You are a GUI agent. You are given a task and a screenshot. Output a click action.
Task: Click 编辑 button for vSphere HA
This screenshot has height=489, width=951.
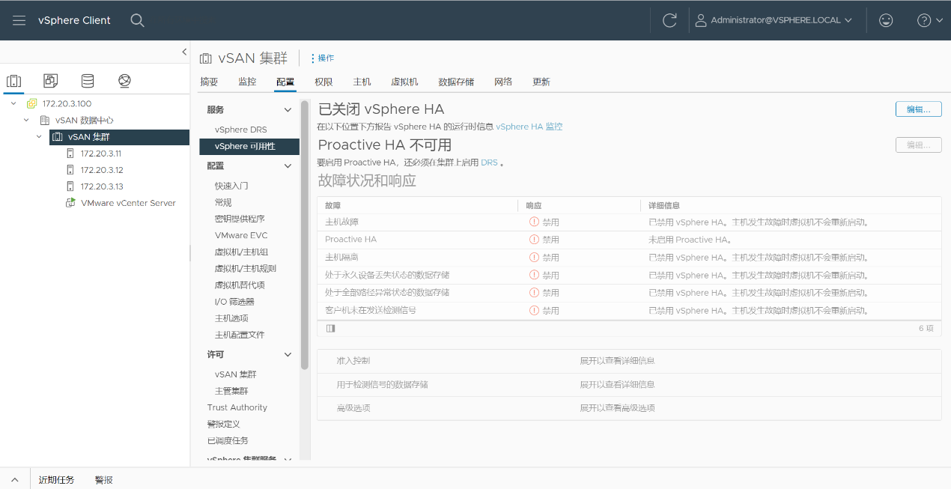(x=918, y=109)
